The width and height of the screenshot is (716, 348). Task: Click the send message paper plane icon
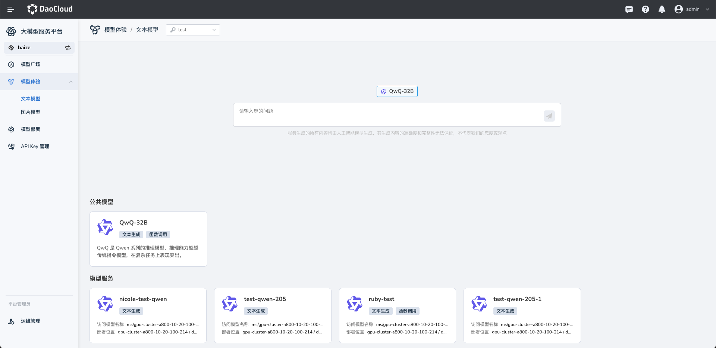coord(549,116)
